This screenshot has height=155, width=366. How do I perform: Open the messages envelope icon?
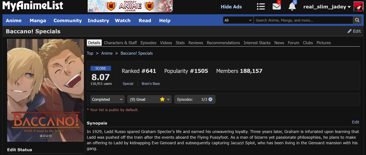[x=276, y=6]
